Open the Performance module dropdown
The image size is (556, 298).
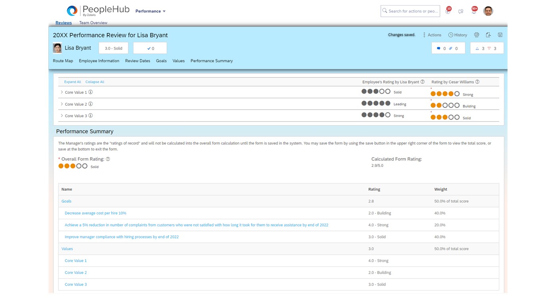click(151, 11)
